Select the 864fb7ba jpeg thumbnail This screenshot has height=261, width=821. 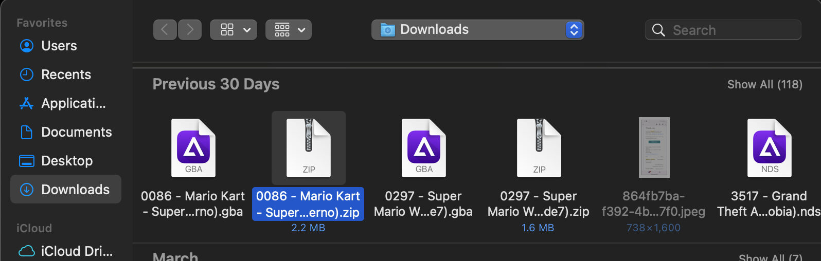coord(654,148)
